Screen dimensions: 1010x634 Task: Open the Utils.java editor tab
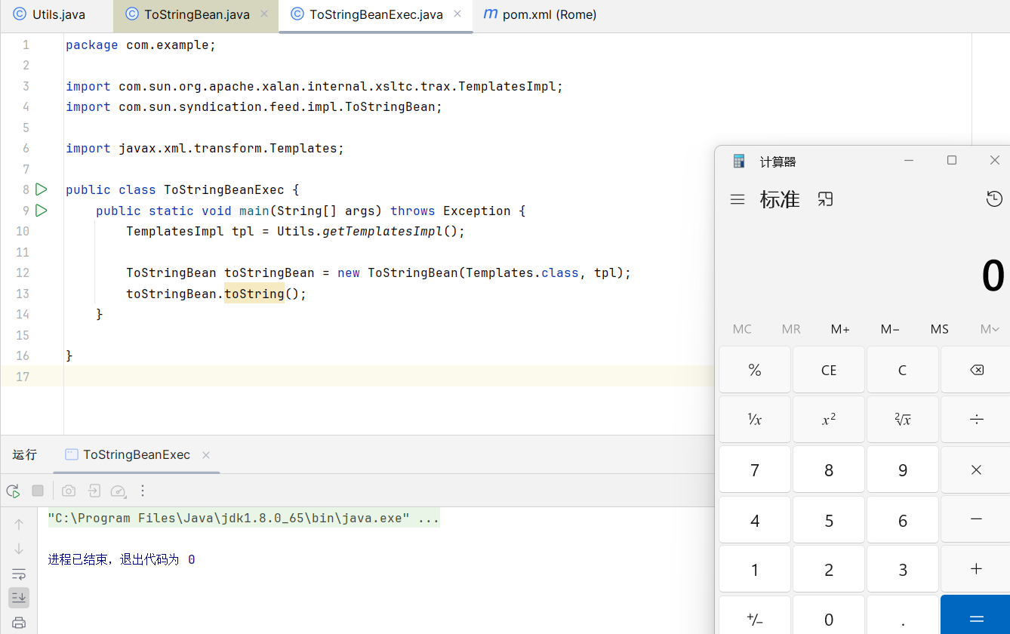(50, 14)
